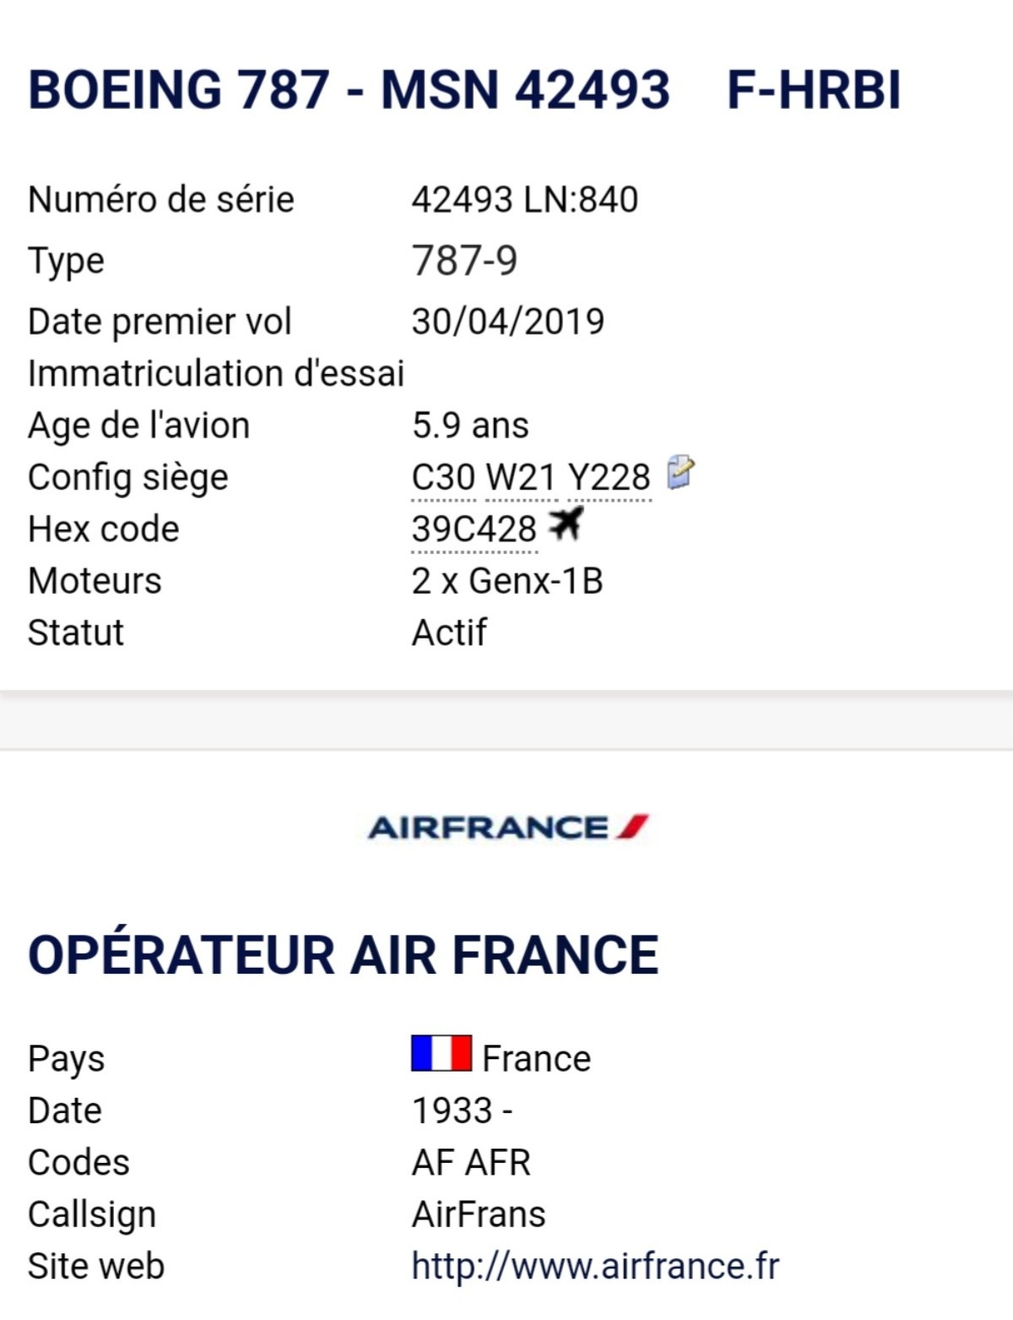
Task: Click the AirFrans callsign value
Action: tap(478, 1214)
